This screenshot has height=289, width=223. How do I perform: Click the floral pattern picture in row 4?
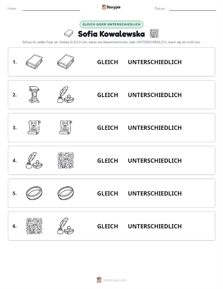tap(66, 160)
